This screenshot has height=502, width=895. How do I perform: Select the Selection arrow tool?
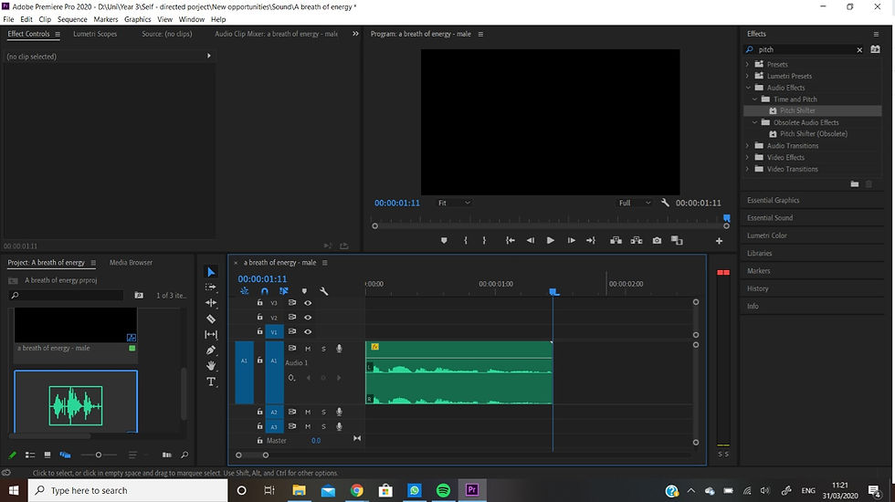tap(211, 272)
